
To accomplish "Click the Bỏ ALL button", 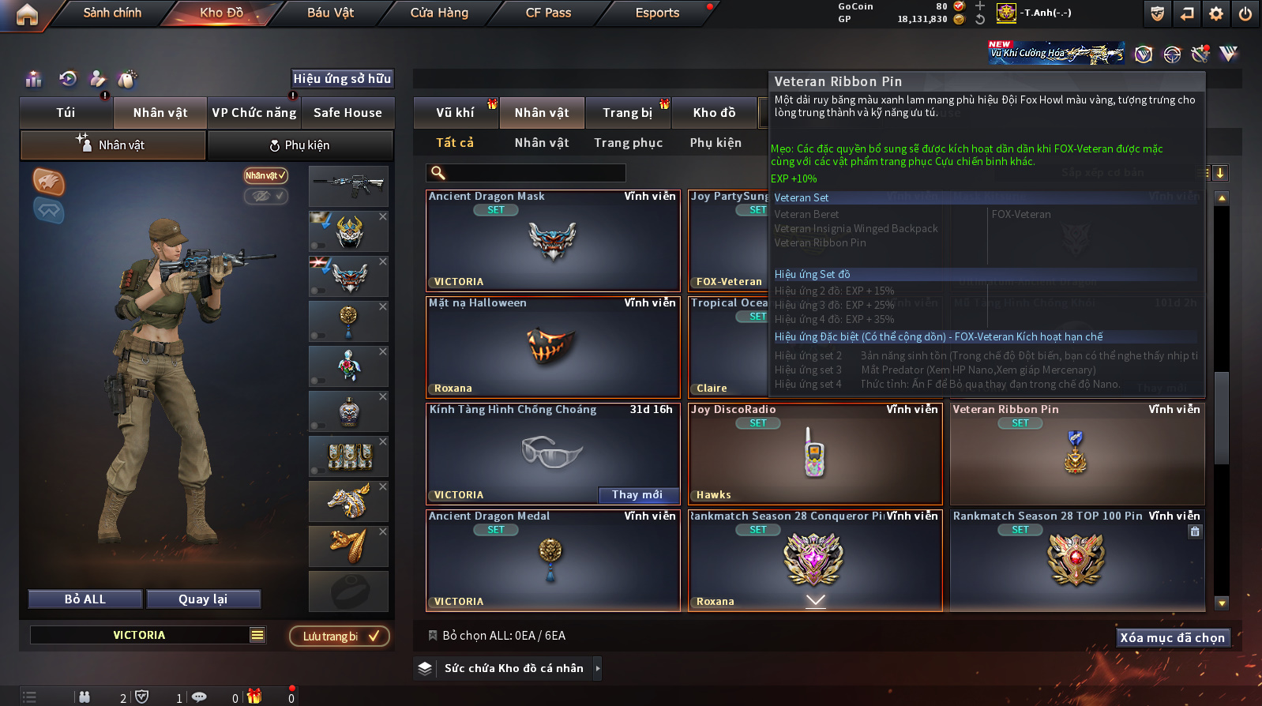I will coord(85,599).
